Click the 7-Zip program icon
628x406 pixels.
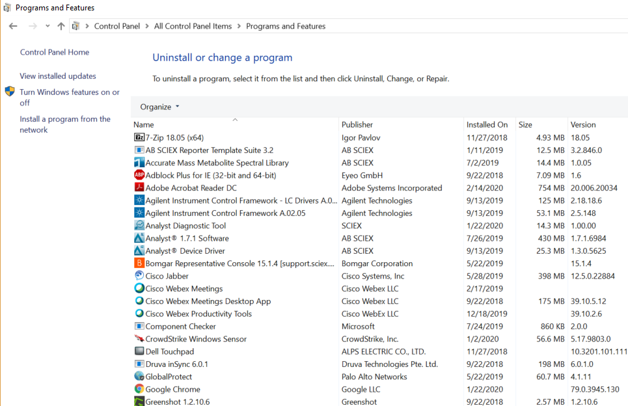point(139,137)
